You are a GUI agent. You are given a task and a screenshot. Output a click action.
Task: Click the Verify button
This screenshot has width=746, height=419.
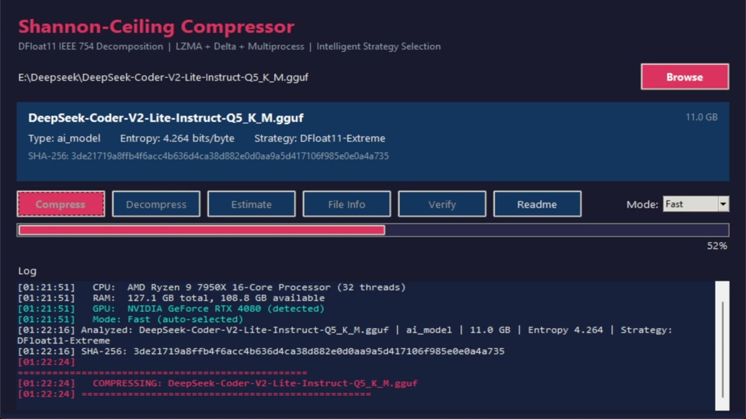(x=442, y=204)
